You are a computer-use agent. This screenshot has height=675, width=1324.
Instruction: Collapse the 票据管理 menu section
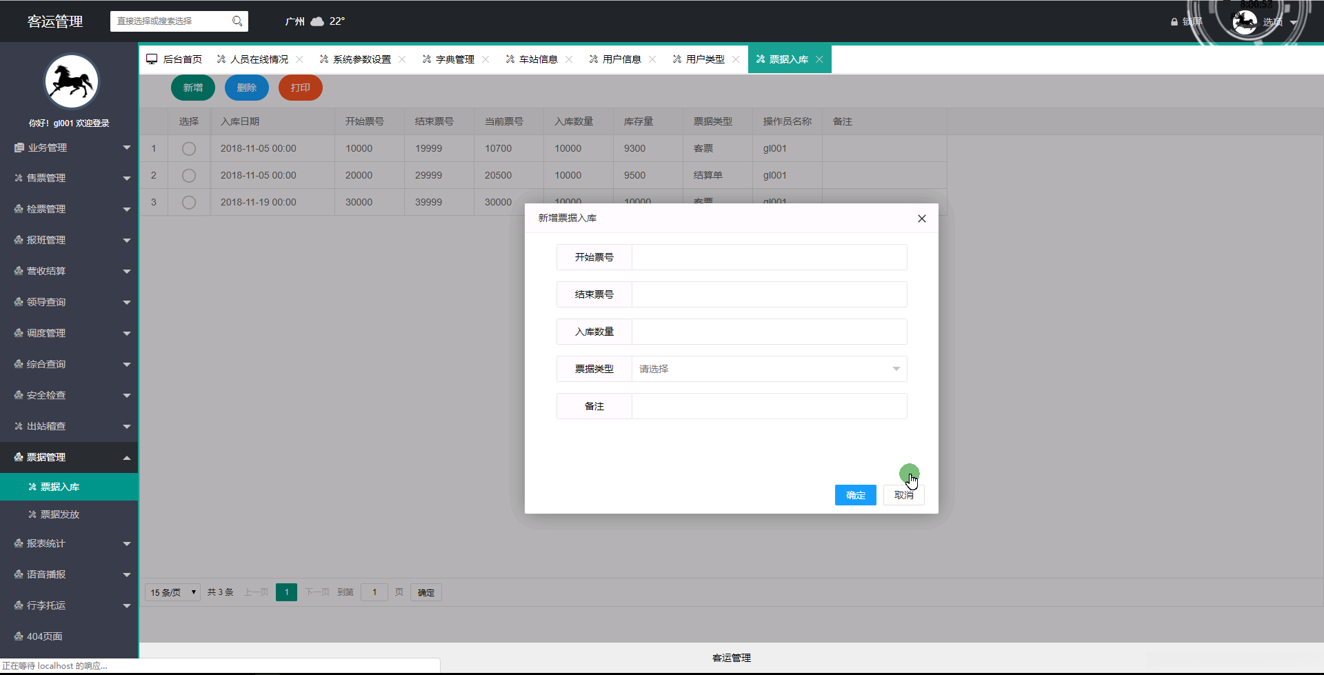(45, 457)
